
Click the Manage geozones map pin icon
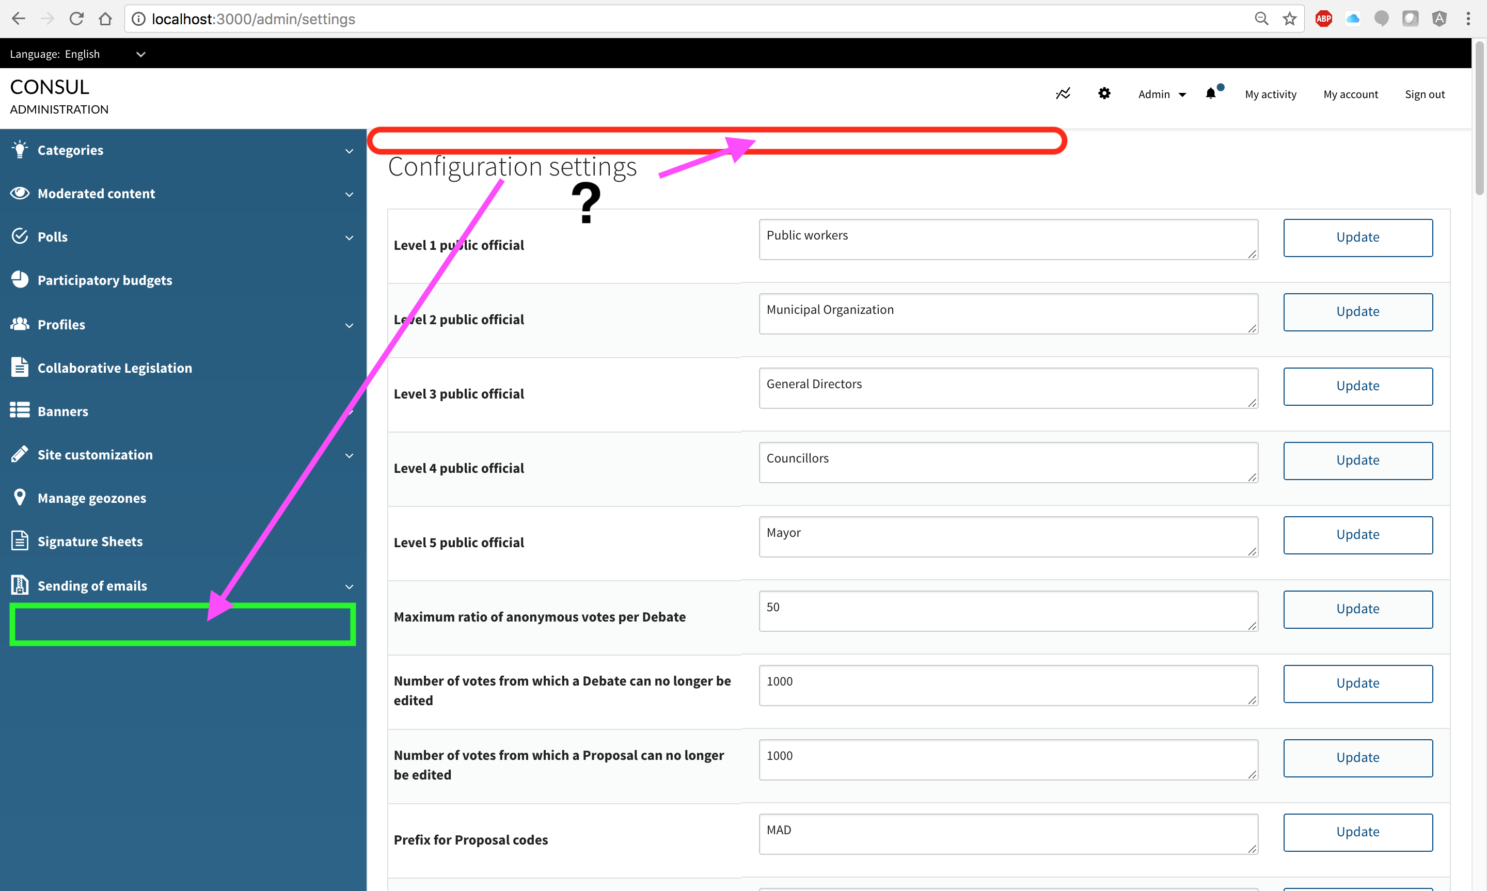pyautogui.click(x=19, y=497)
